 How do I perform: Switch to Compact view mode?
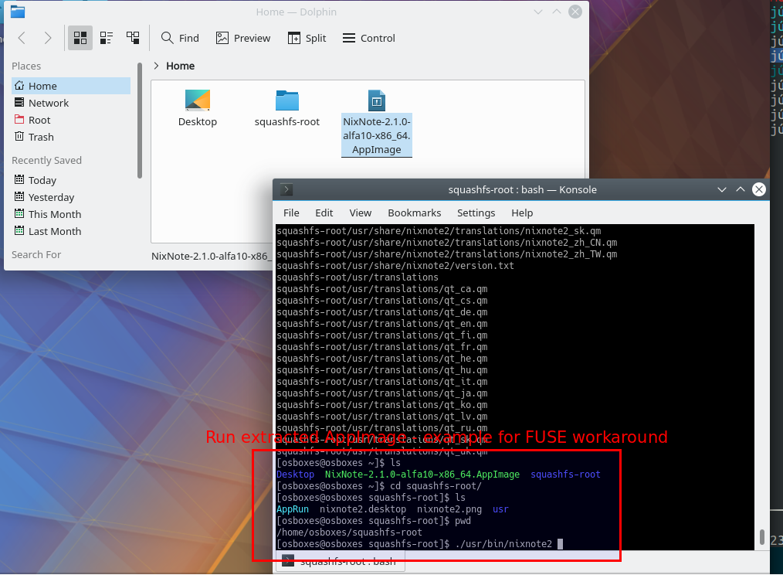(107, 38)
